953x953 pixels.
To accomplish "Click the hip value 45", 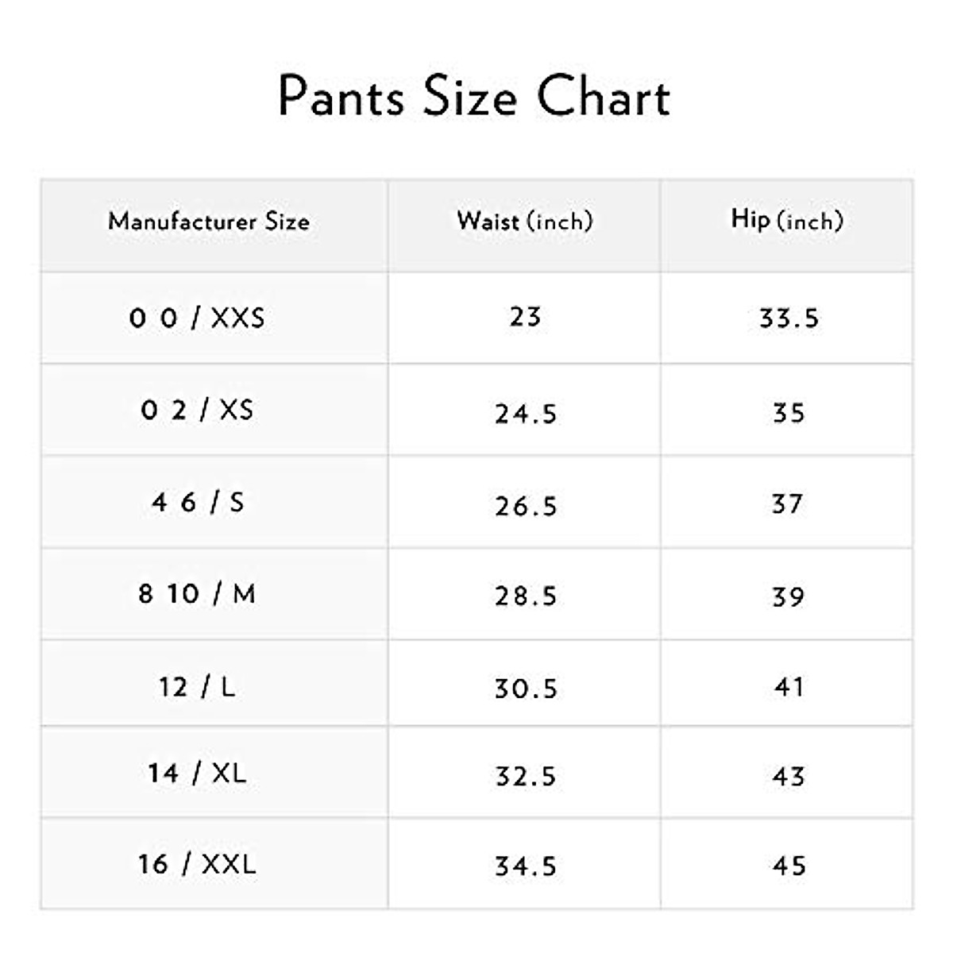I will click(789, 866).
